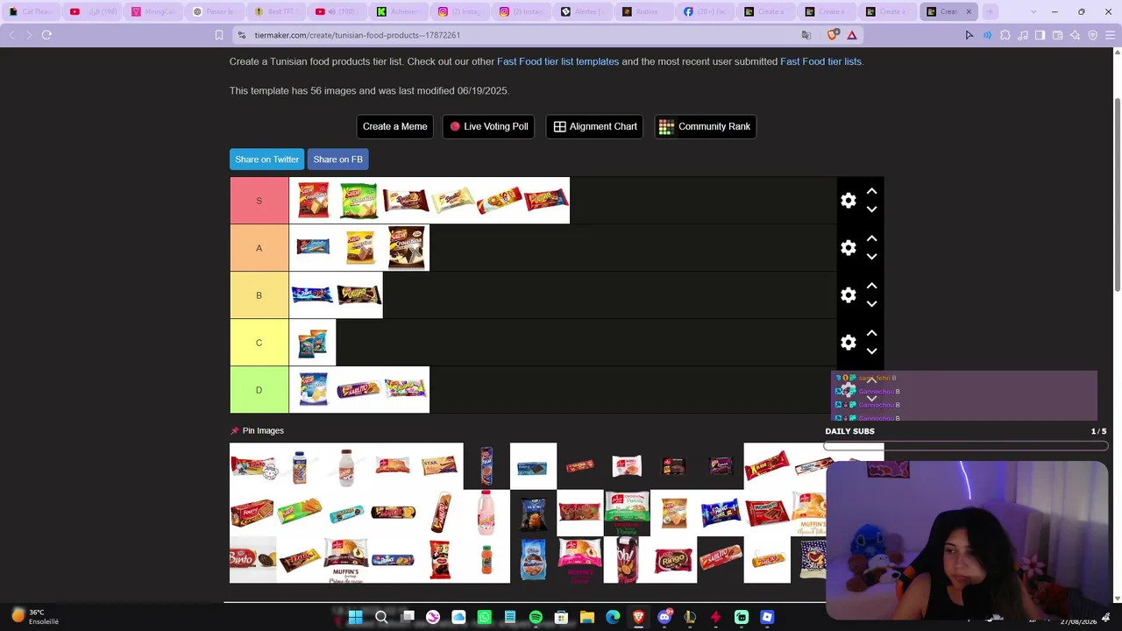Open the Windows Start menu
This screenshot has height=631, width=1122.
click(355, 617)
